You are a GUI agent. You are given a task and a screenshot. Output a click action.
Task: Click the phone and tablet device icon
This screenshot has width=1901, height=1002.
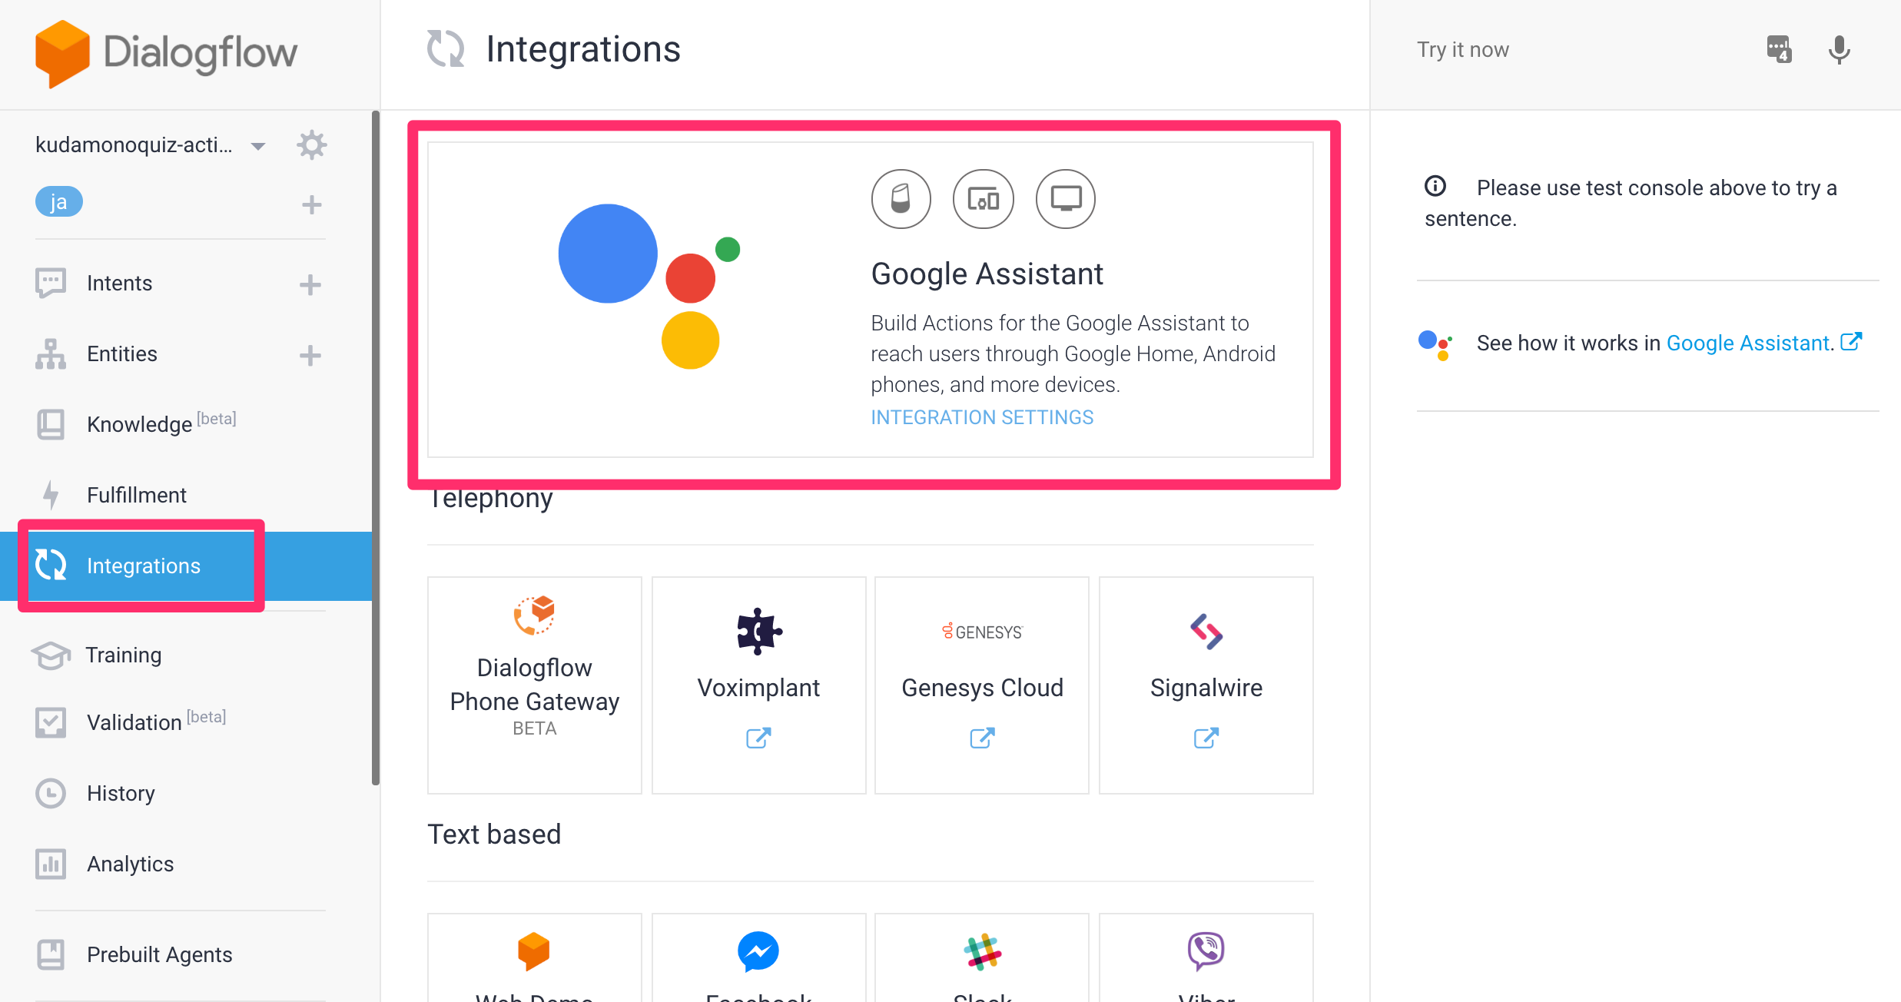(x=983, y=199)
